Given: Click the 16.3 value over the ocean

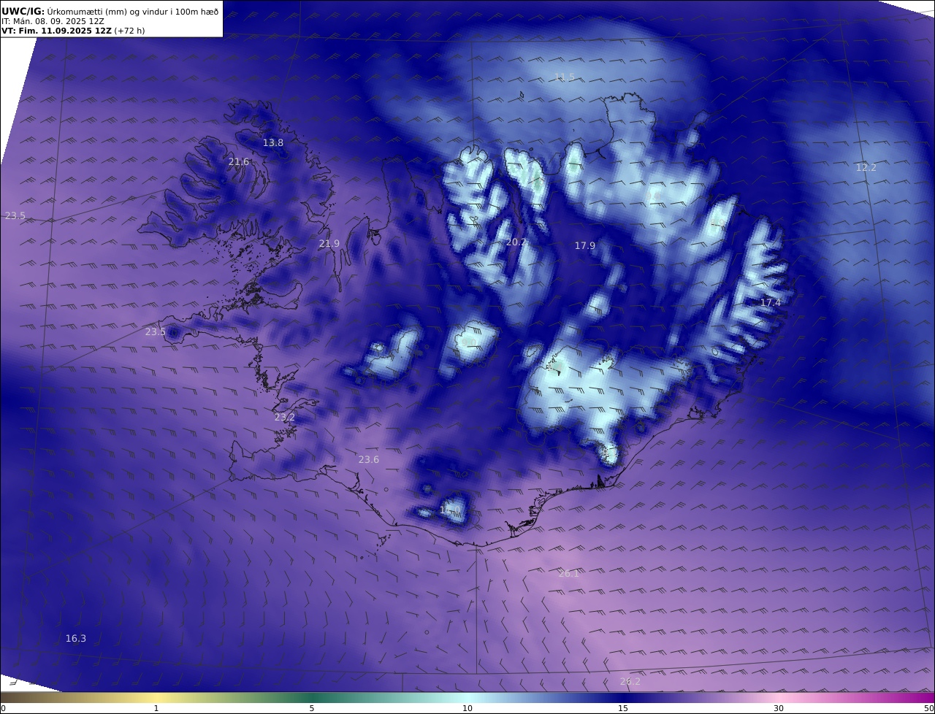Looking at the screenshot, I should (76, 638).
